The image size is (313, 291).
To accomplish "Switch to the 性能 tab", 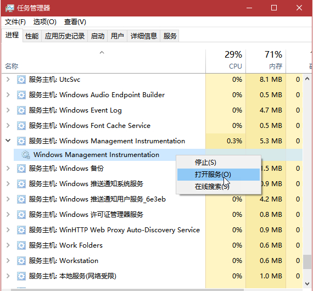I will point(32,36).
